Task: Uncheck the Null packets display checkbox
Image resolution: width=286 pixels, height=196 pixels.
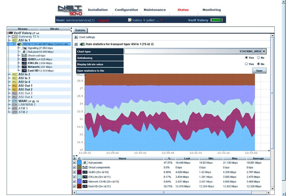Action: [x=74, y=163]
